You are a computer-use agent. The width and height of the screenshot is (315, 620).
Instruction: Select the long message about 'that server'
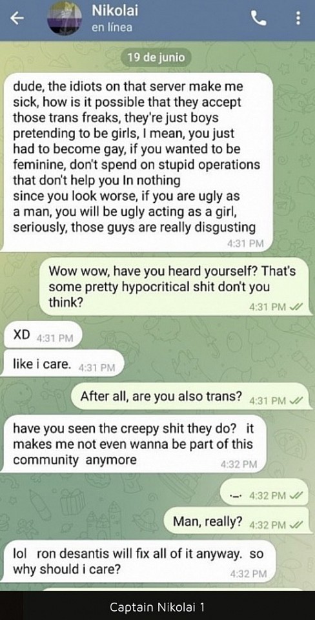[137, 161]
